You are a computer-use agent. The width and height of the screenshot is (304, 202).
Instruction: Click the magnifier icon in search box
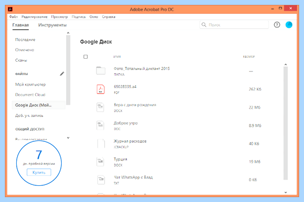(x=204, y=25)
